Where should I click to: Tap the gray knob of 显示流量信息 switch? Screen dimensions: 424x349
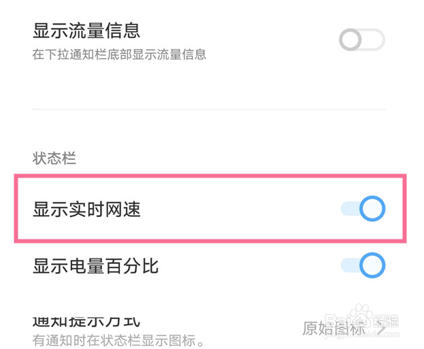[351, 40]
